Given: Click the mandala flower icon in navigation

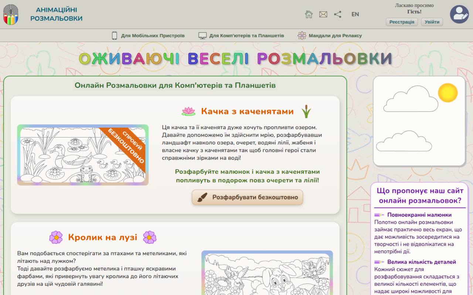Looking at the screenshot, I should (x=302, y=36).
